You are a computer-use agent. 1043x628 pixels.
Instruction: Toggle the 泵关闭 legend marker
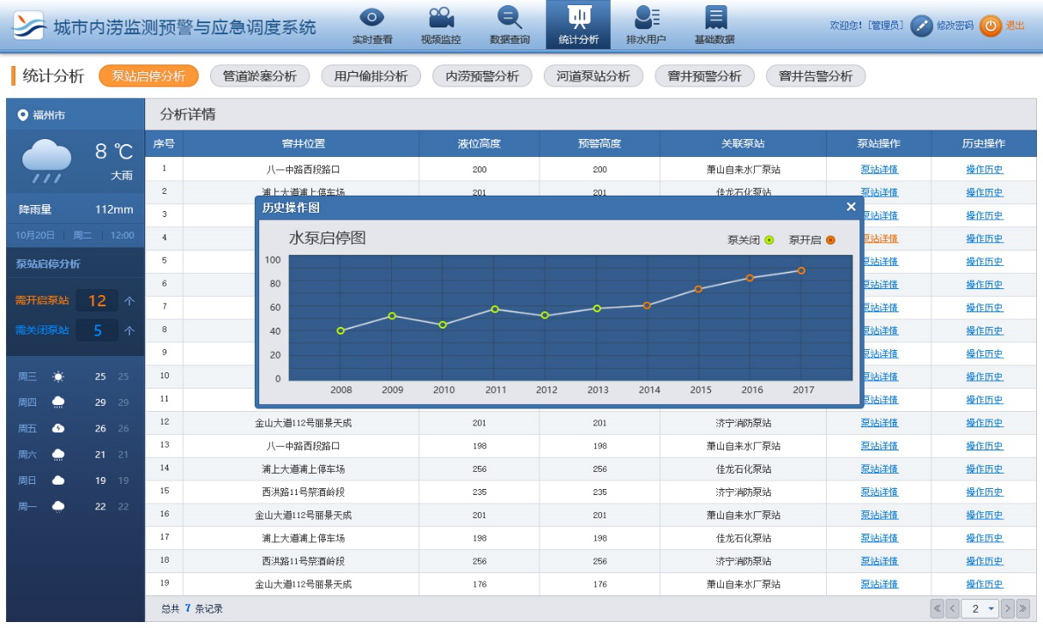pos(769,240)
